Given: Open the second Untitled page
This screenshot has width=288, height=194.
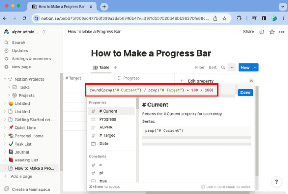Looking at the screenshot, I should coord(22,111).
